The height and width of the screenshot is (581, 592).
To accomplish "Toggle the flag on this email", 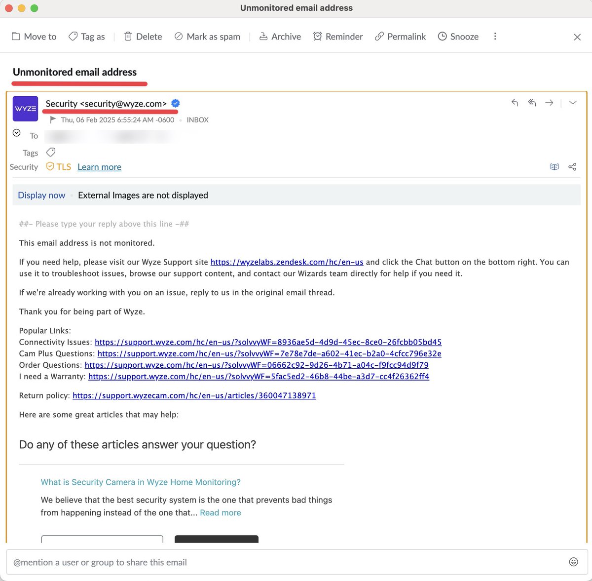I will (53, 120).
